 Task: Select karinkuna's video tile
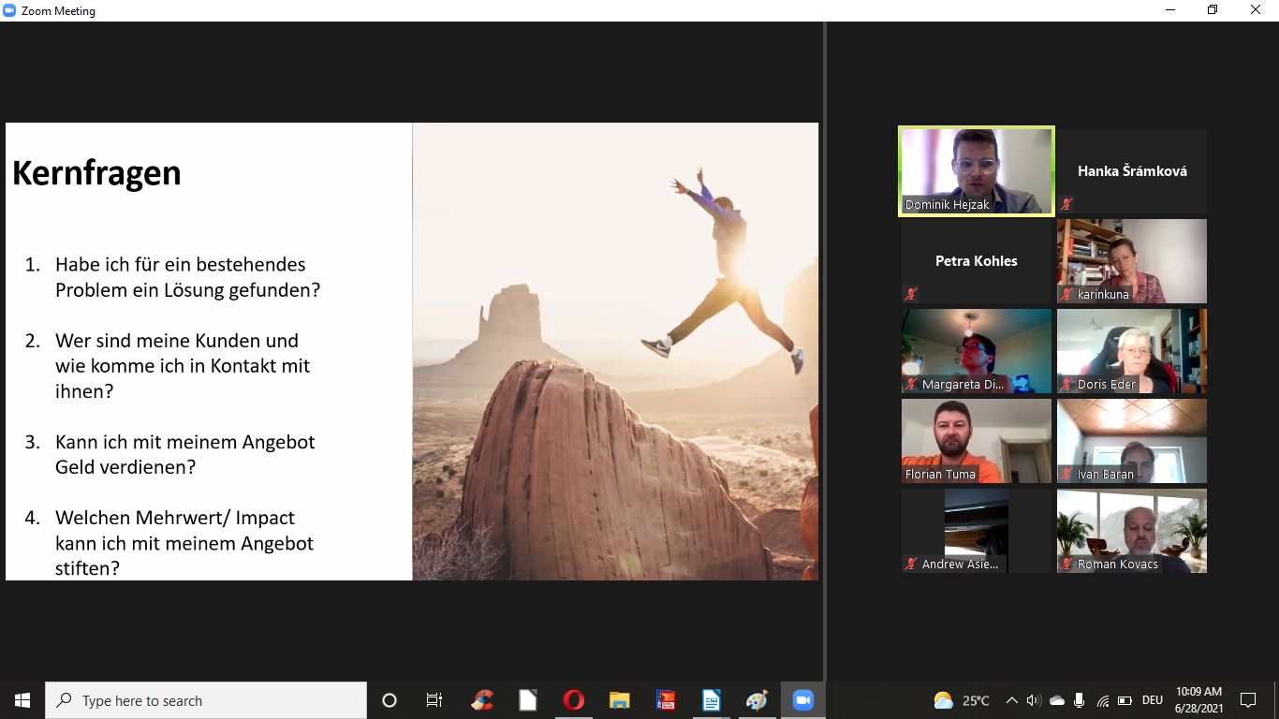point(1132,261)
